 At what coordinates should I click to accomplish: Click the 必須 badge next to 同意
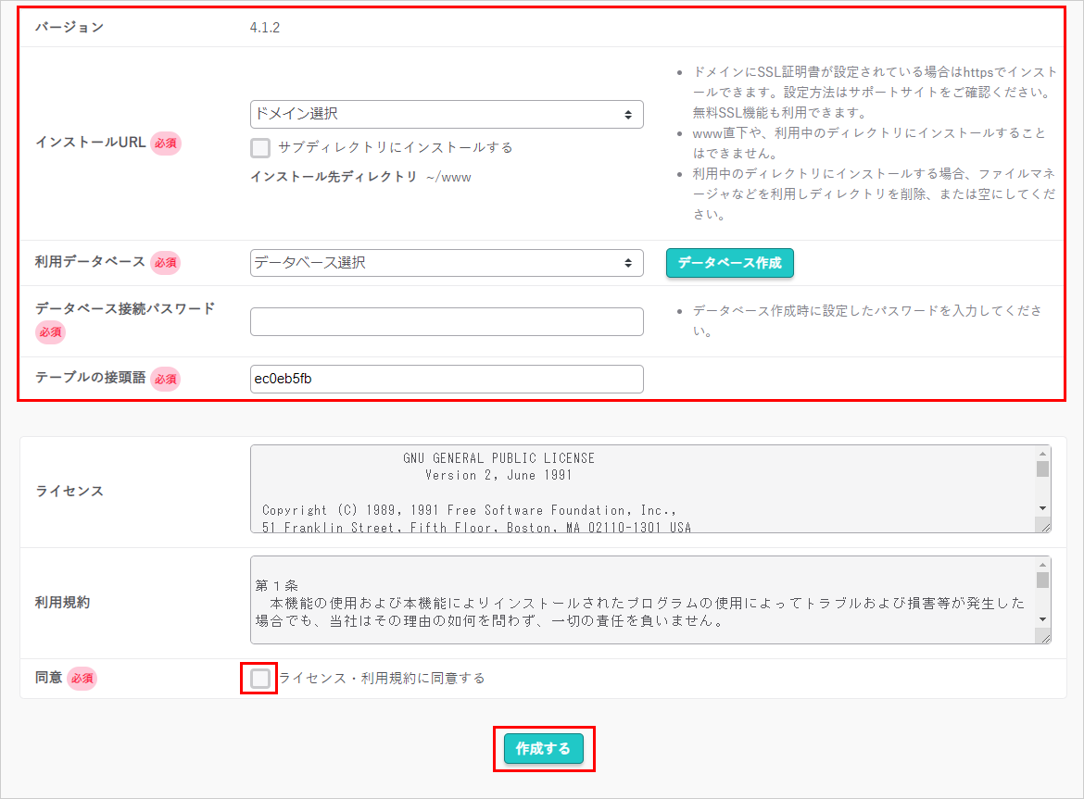coord(82,679)
